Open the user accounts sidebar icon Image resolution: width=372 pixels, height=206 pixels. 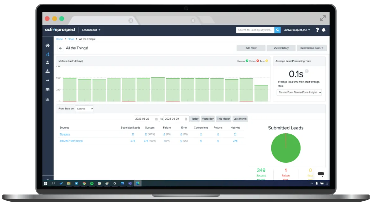tap(47, 62)
